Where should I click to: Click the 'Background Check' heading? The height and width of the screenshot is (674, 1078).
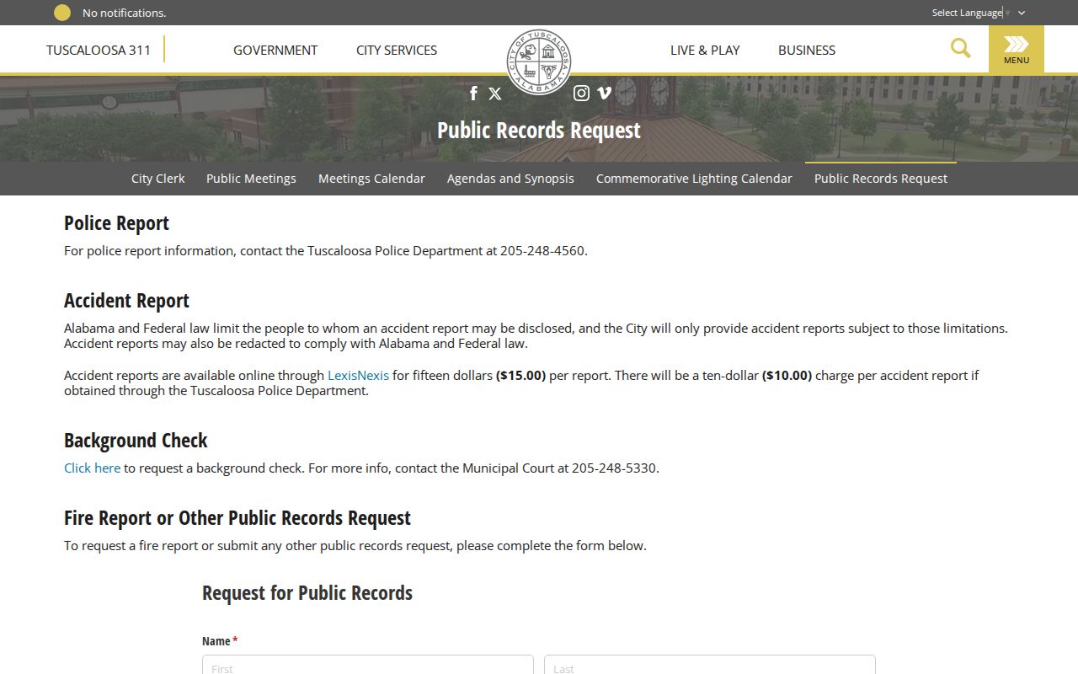point(136,441)
